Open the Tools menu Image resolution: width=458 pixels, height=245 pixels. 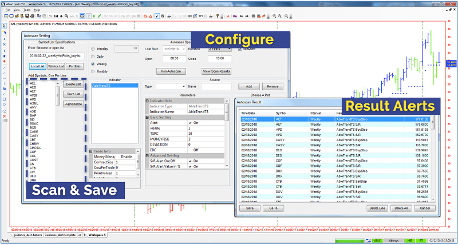click(28, 10)
